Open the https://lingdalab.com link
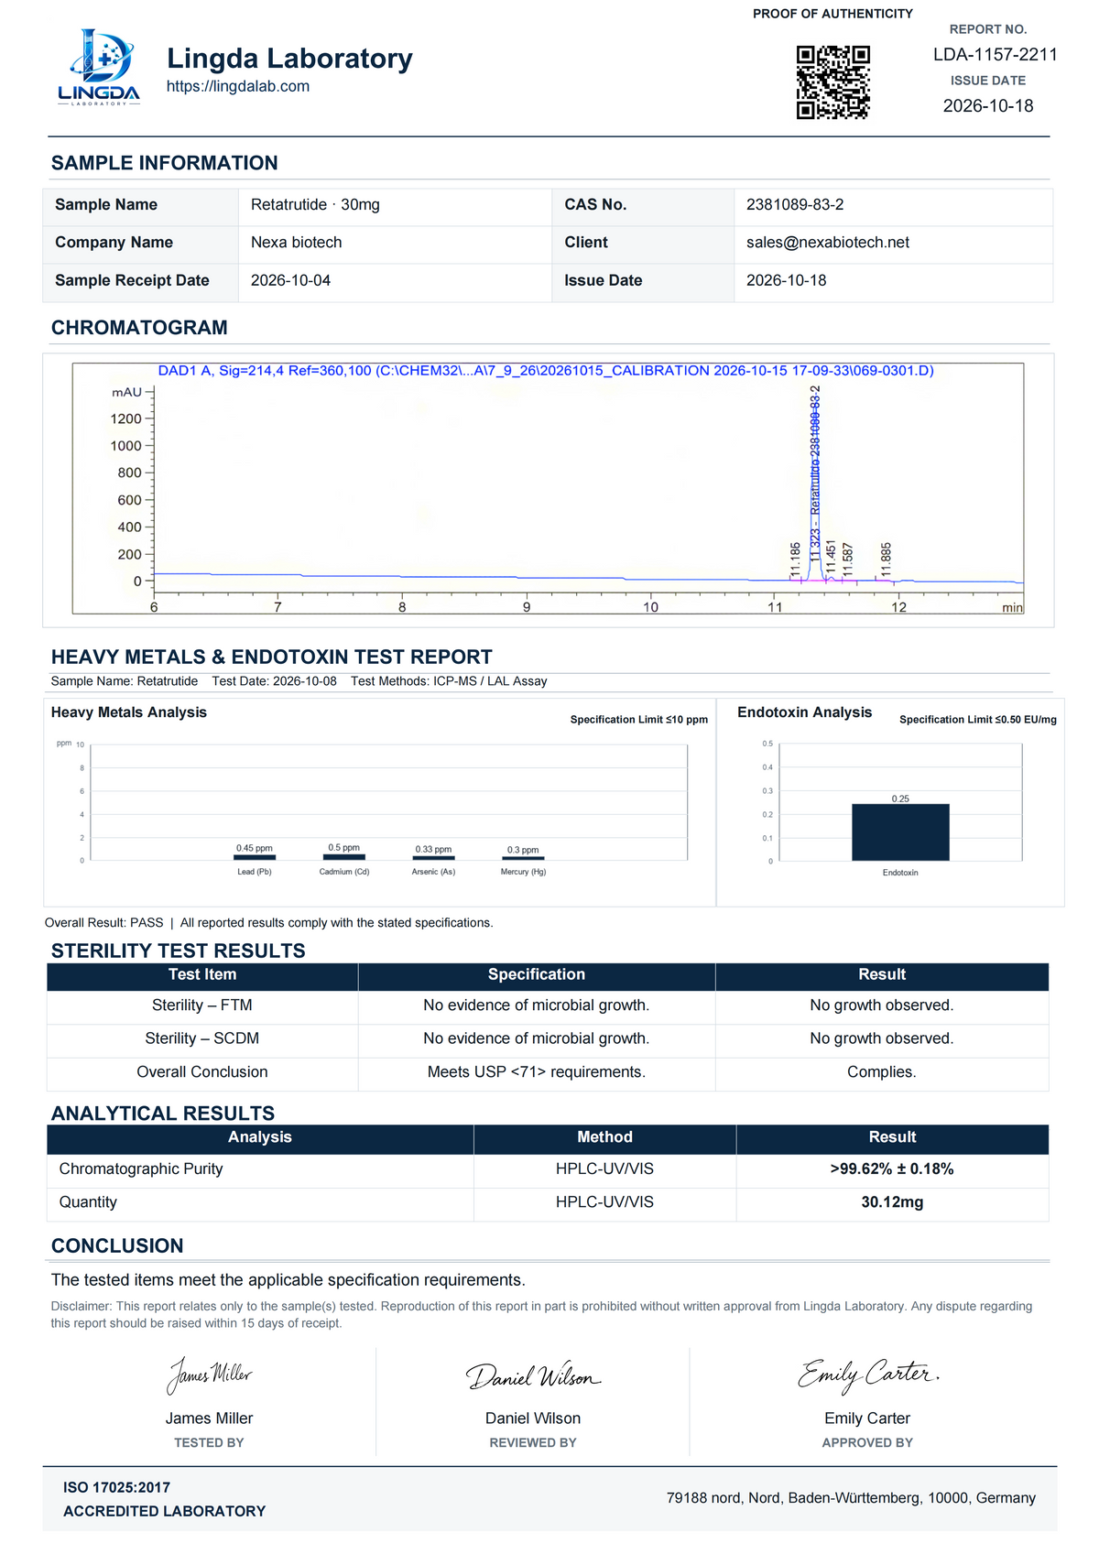1099x1554 pixels. point(238,86)
